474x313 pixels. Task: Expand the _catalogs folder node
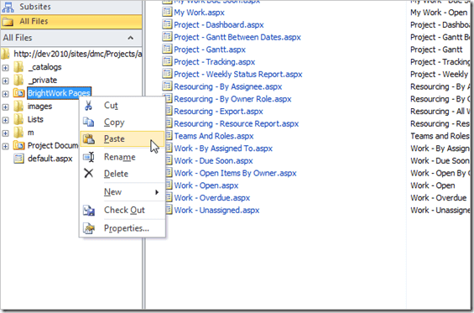(5, 67)
